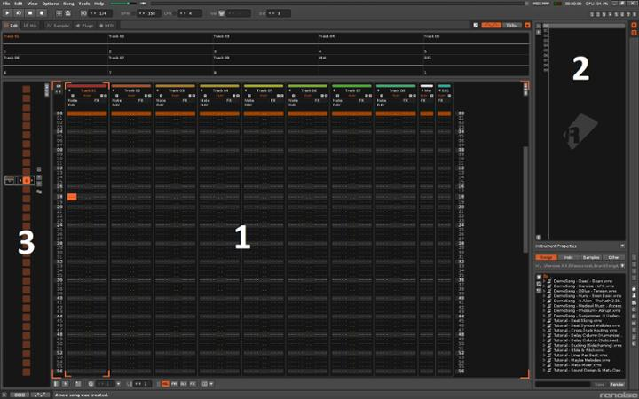Select the Songs file category button
The height and width of the screenshot is (399, 639).
(x=546, y=257)
